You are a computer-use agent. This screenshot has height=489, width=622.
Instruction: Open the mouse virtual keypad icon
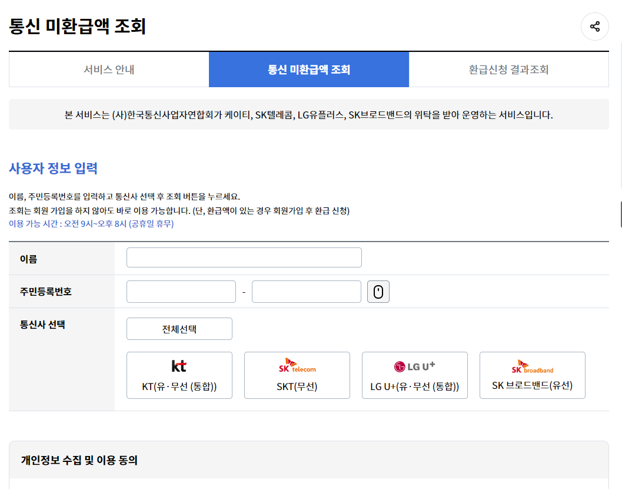(378, 292)
